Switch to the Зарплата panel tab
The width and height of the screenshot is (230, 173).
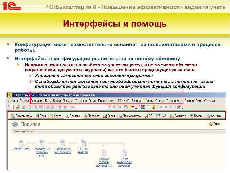pyautogui.click(x=178, y=116)
